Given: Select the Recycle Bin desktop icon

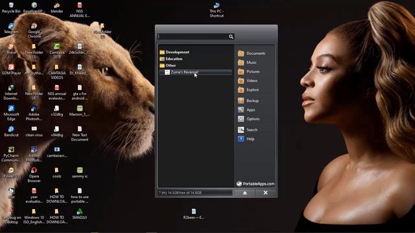Looking at the screenshot, I should point(11,8).
